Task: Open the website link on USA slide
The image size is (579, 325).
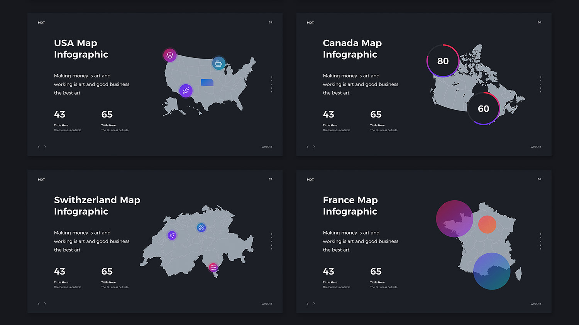Action: [x=267, y=147]
